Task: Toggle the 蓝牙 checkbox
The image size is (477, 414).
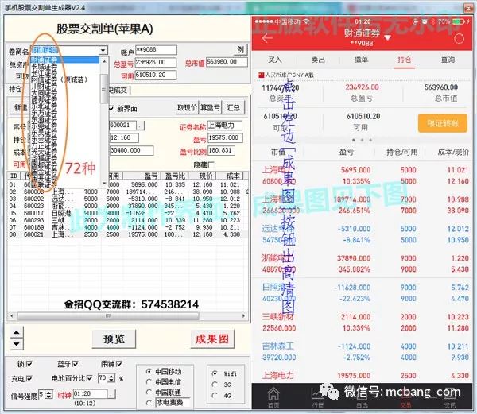Action: (76, 364)
